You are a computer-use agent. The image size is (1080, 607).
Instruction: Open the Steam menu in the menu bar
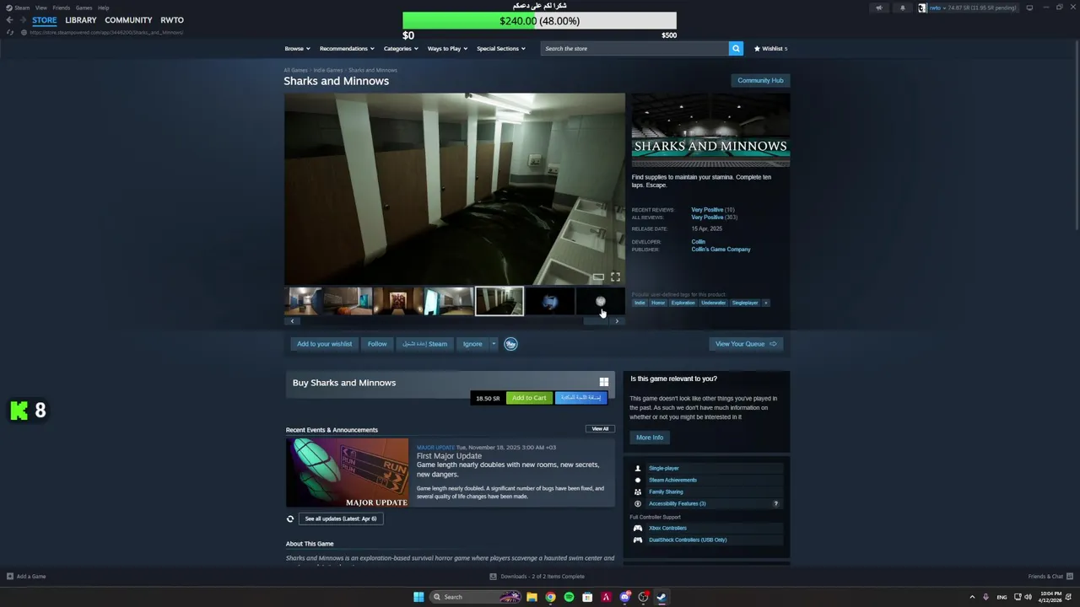point(21,8)
